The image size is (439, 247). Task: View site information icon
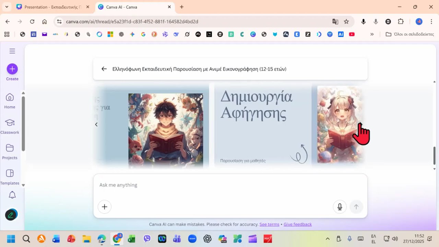click(x=59, y=22)
